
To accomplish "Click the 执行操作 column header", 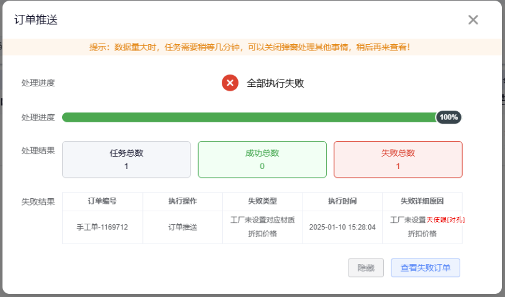I will tap(183, 201).
